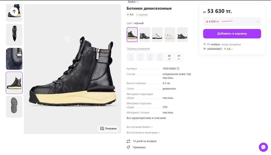Image resolution: width=271 pixels, height=155 pixels.
Task: Click the 14-day return arrows icon
Action: click(x=128, y=141)
